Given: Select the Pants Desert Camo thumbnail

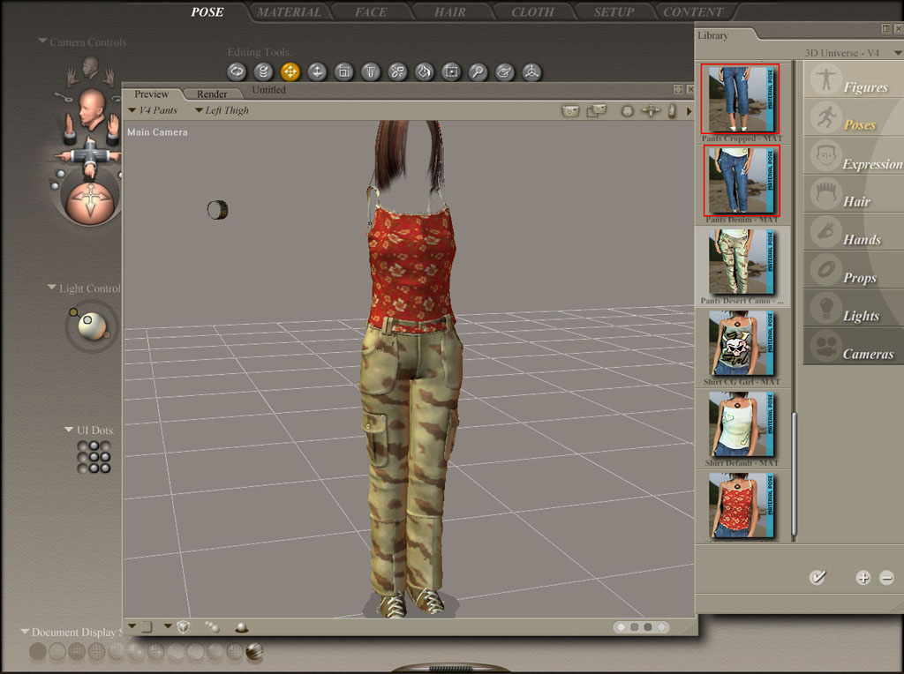Looking at the screenshot, I should [742, 262].
